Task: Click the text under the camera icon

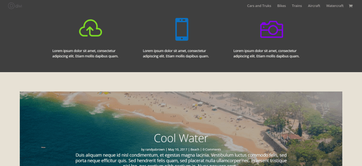Action: (267, 53)
